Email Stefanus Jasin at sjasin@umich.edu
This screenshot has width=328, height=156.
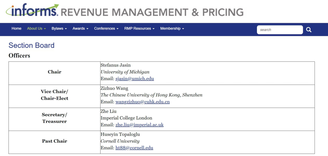click(x=135, y=79)
